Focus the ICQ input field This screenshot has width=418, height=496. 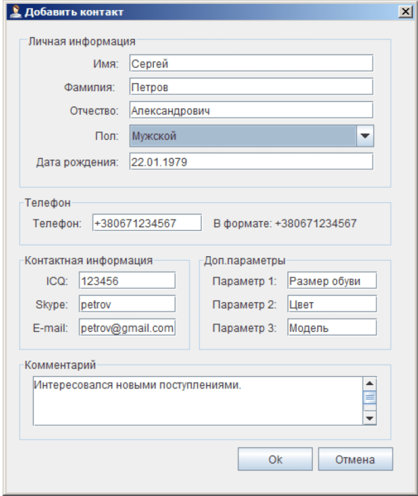[x=127, y=281]
